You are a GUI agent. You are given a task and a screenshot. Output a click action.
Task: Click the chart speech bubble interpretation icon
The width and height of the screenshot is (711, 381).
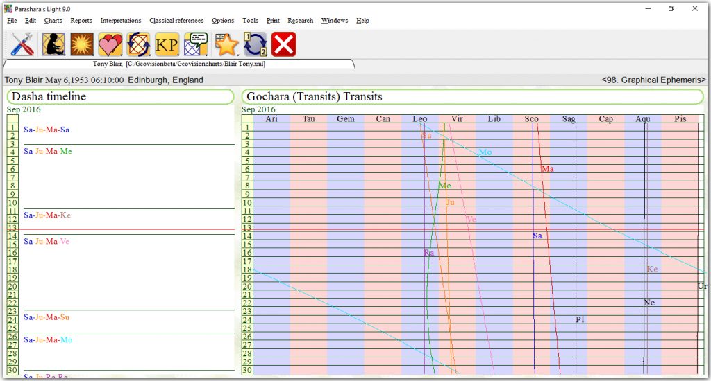196,45
